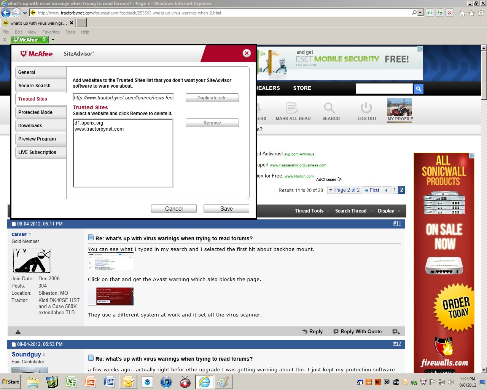Close the 'what's up with virus warinigs' tab
487x390 pixels.
click(x=72, y=23)
